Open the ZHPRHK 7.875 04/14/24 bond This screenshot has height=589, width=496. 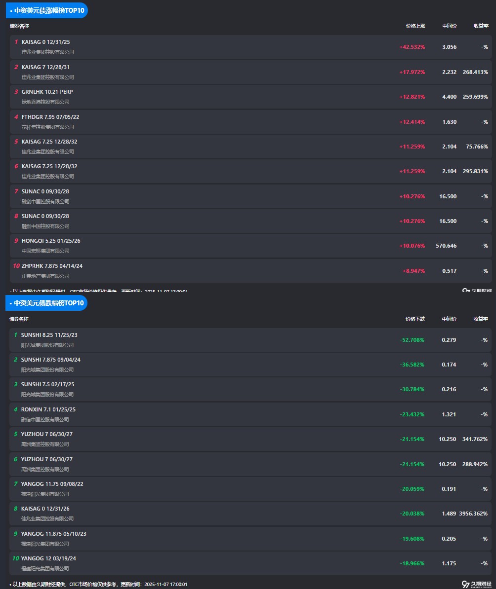(52, 266)
